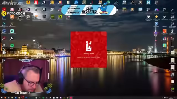This screenshot has height=99, width=177.
Task: Open the playing cards desktop icon
Action: point(148,9)
